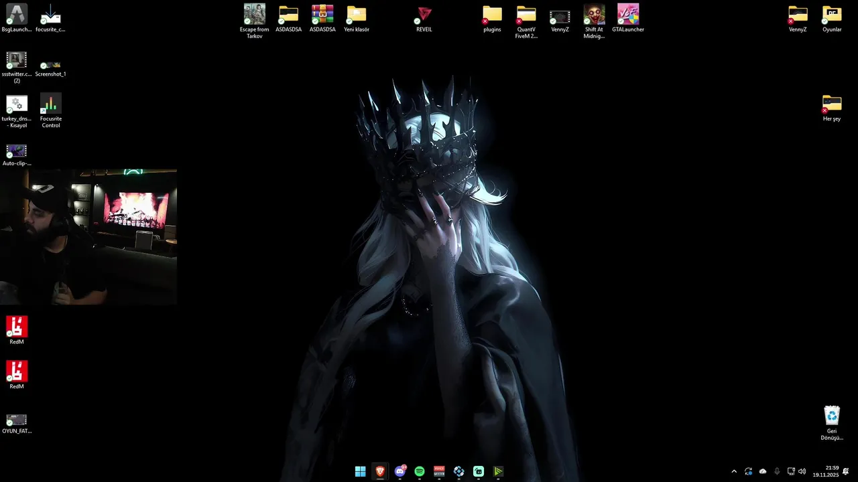Open the clock showing 21:59
Image resolution: width=858 pixels, height=482 pixels.
[x=826, y=471]
